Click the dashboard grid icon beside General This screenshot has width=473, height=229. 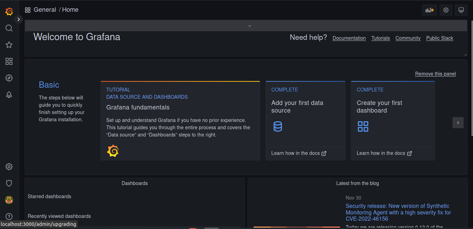(28, 10)
